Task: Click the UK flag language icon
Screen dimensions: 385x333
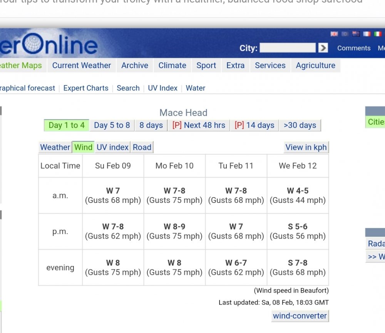Action: tap(334, 34)
